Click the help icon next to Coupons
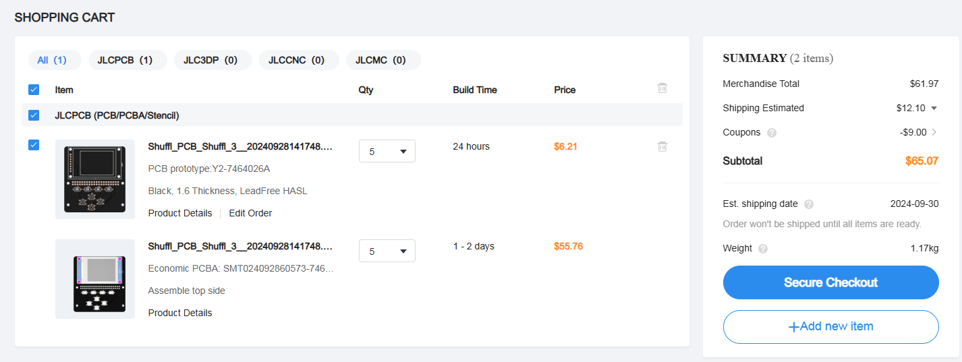Screen dimensions: 962x362 (x=772, y=133)
